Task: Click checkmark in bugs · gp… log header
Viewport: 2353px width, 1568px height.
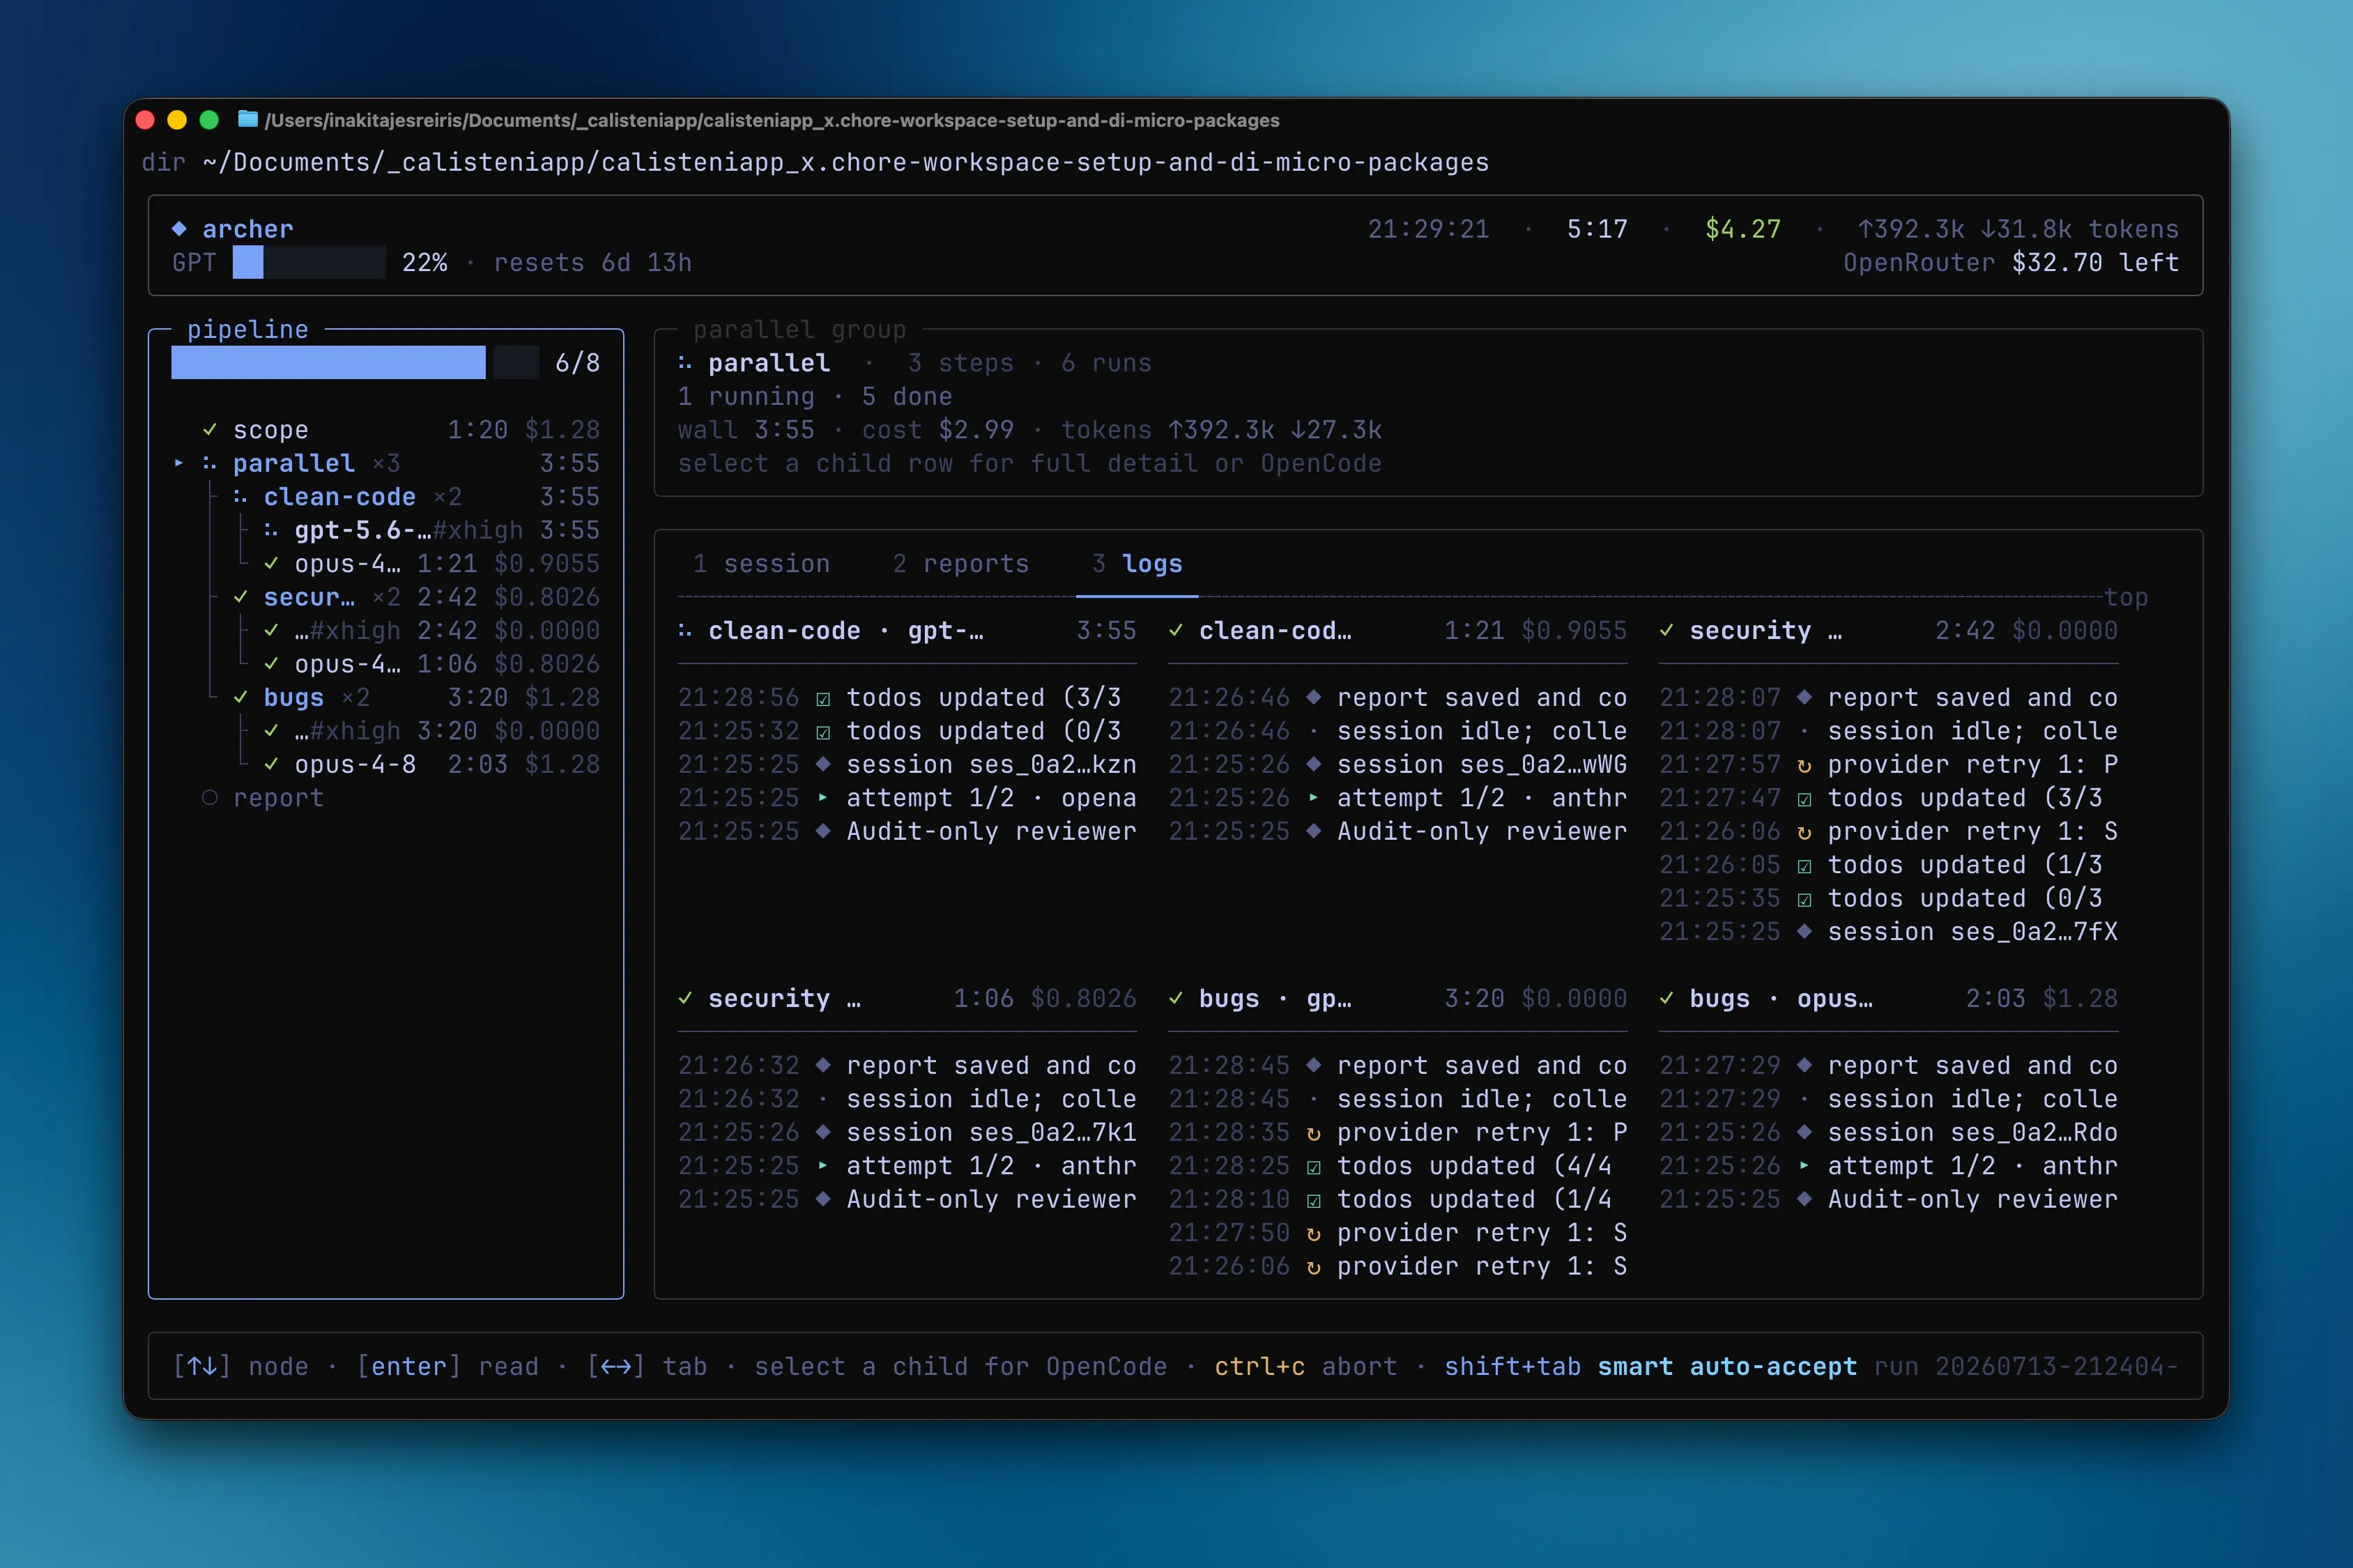Action: [1176, 998]
